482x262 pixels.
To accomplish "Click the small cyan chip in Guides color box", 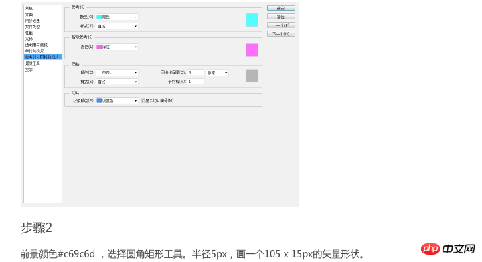I will tap(99, 17).
